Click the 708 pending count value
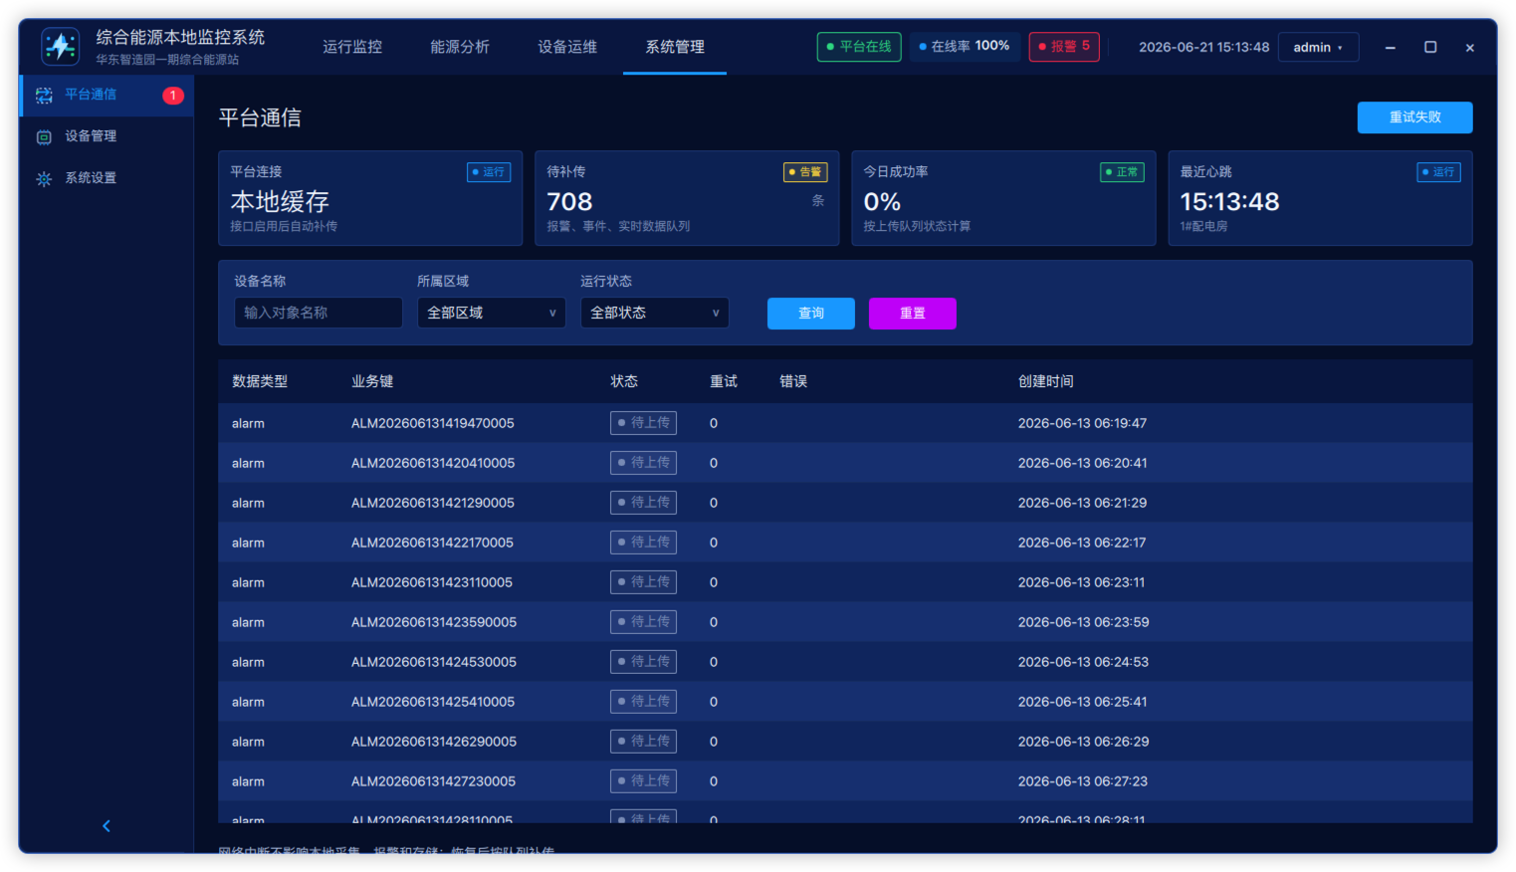 point(569,202)
